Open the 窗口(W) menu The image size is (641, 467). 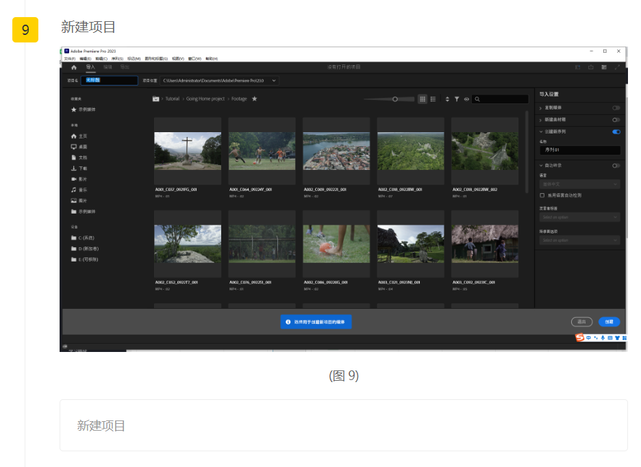(194, 59)
